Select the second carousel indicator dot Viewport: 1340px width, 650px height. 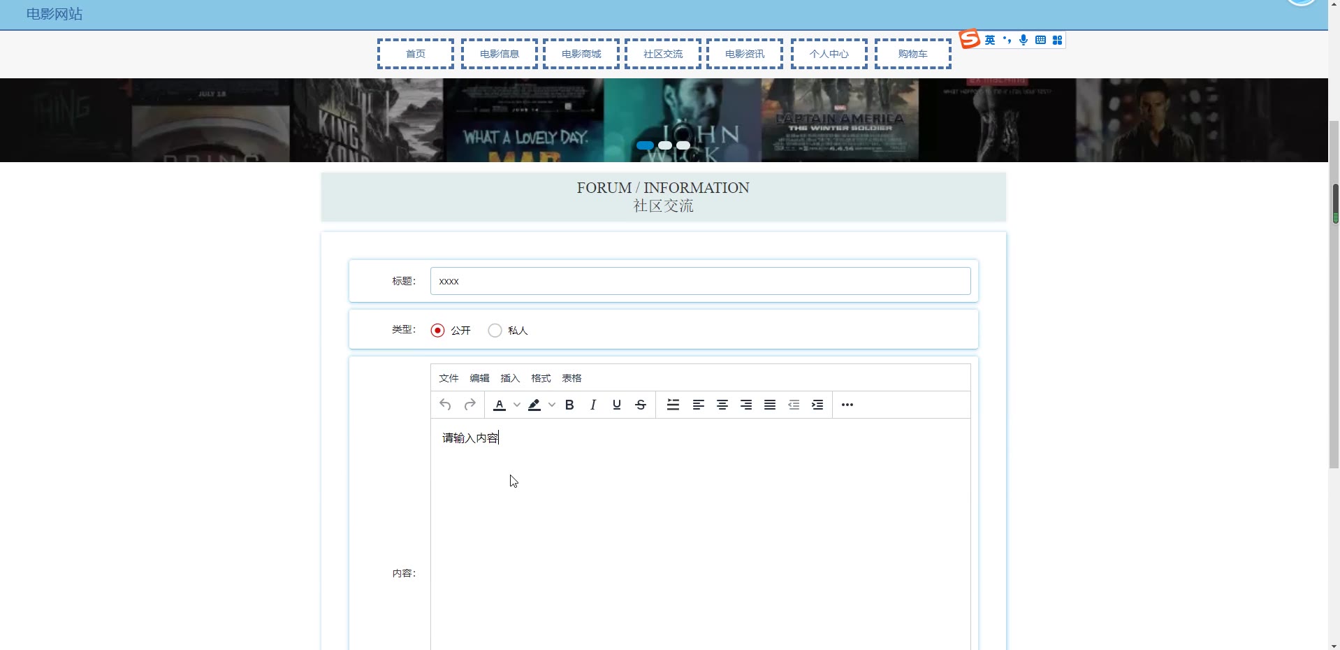pos(665,145)
